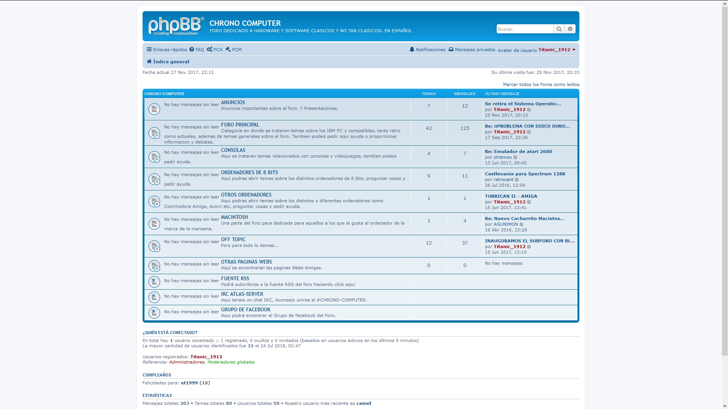Open the FORO PRINCIPAL forum
This screenshot has height=409, width=728.
coord(240,125)
